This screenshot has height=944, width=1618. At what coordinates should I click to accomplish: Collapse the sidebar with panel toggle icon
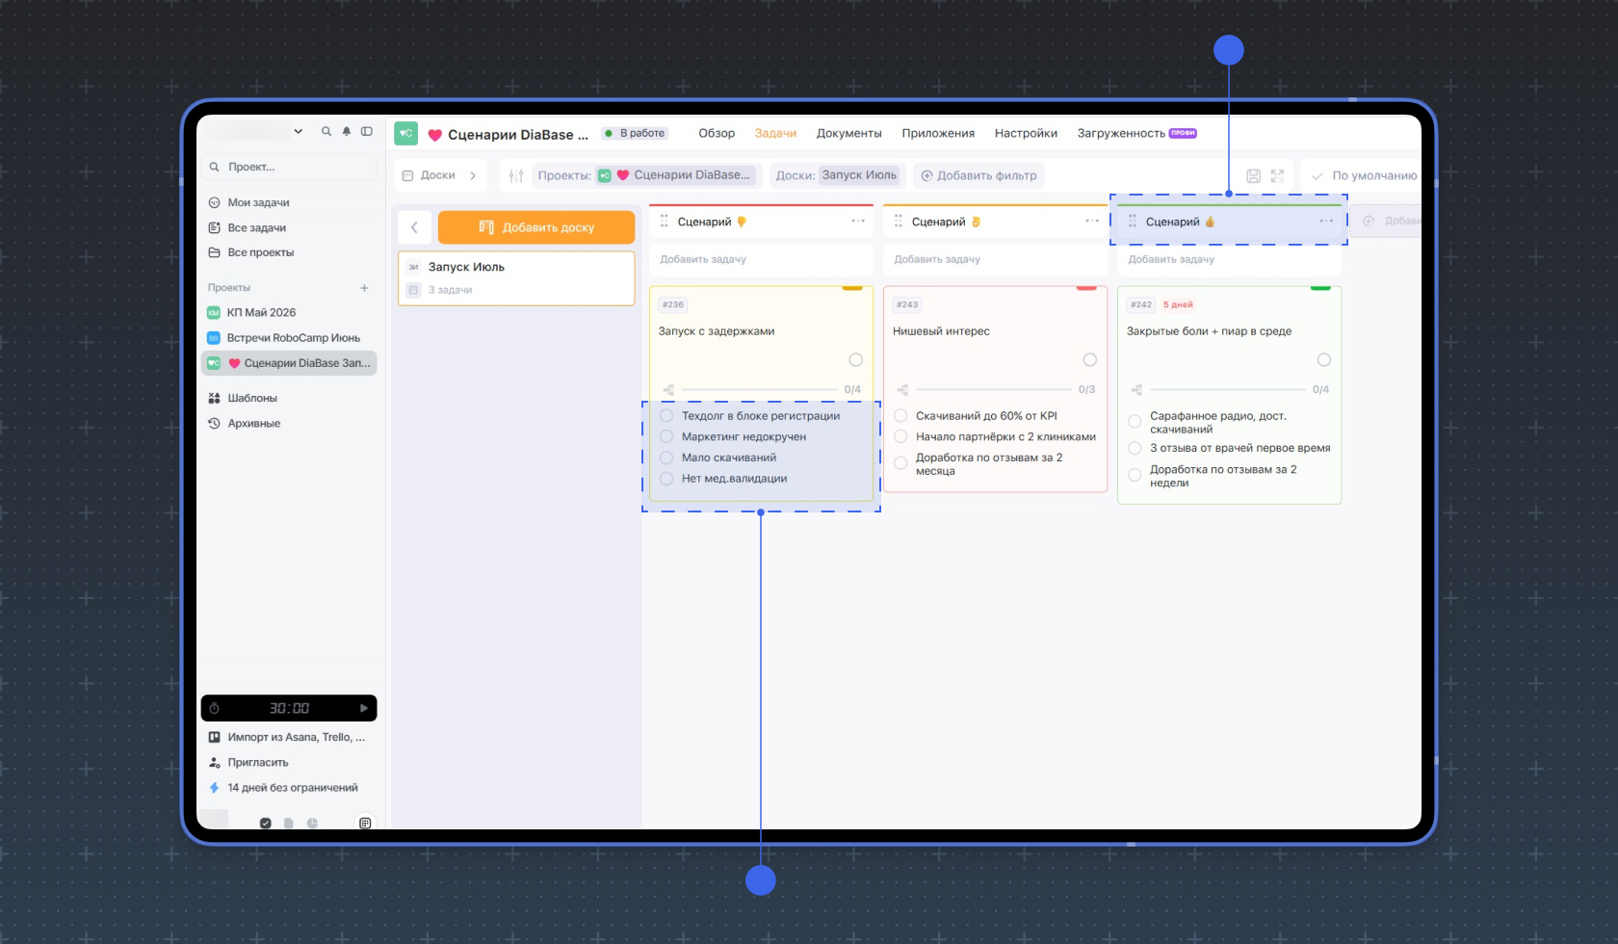click(367, 131)
